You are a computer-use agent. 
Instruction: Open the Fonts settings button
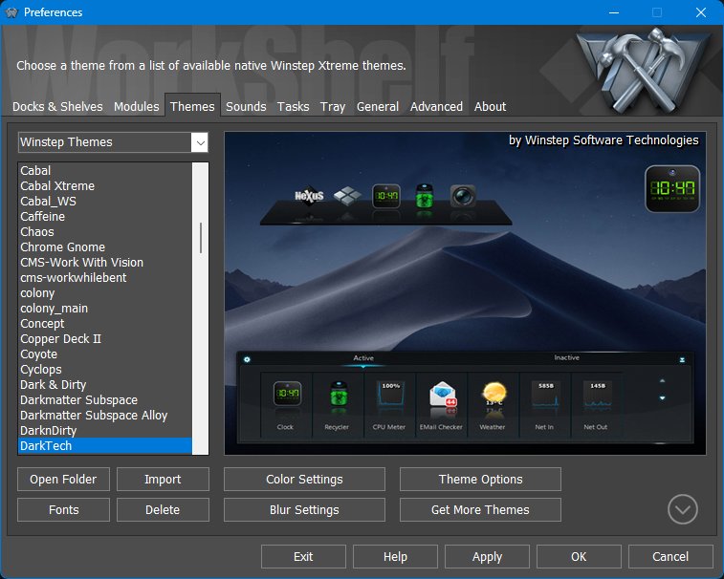(63, 510)
